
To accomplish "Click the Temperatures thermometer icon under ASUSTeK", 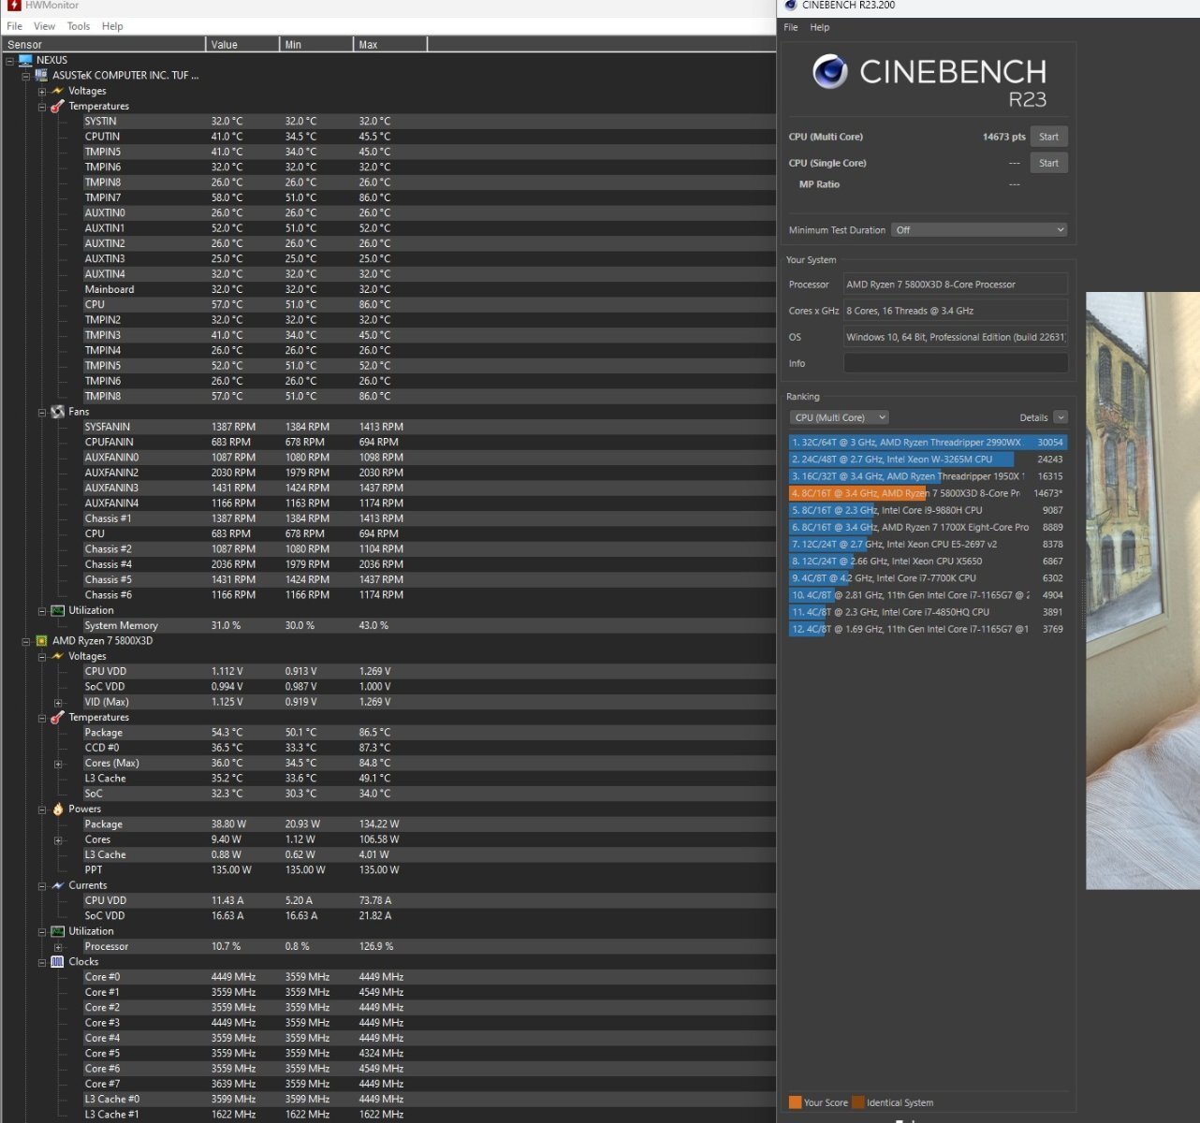I will [57, 106].
